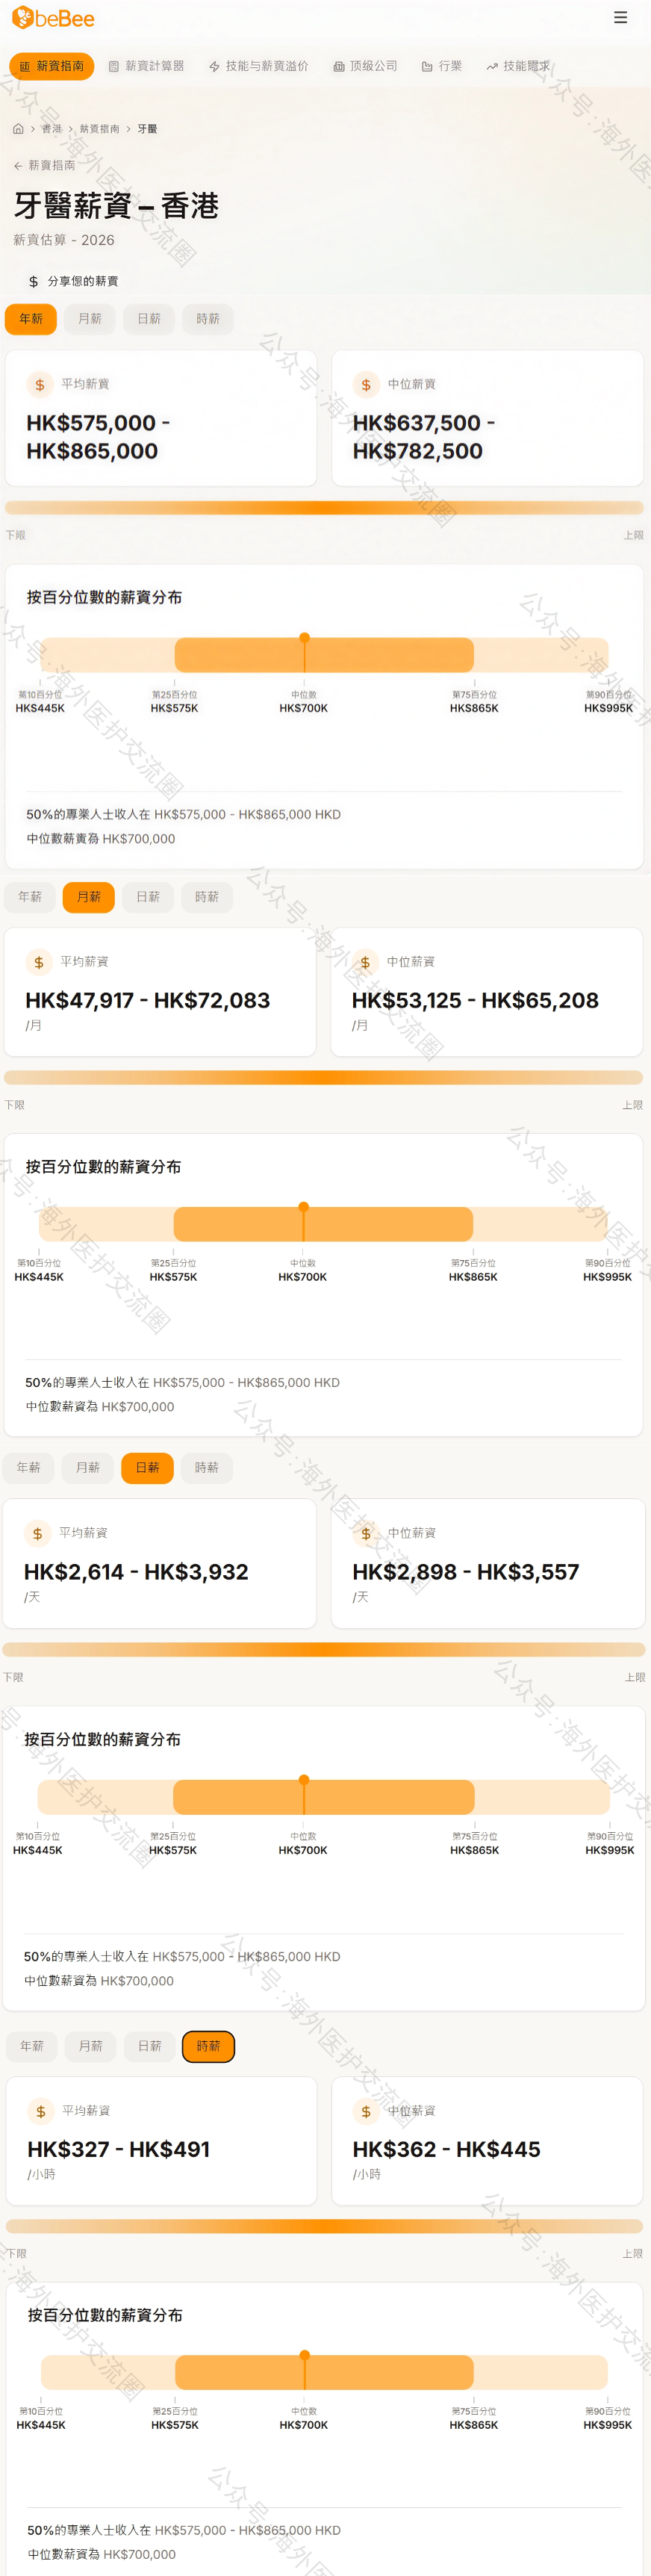Click the beBee logo
The height and width of the screenshot is (2576, 651).
(53, 18)
